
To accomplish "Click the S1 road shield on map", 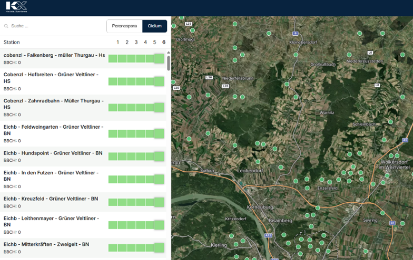I will [392, 223].
